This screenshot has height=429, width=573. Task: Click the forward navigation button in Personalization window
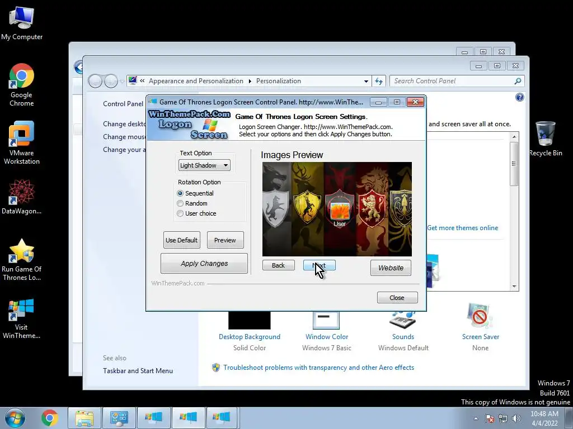pos(111,81)
